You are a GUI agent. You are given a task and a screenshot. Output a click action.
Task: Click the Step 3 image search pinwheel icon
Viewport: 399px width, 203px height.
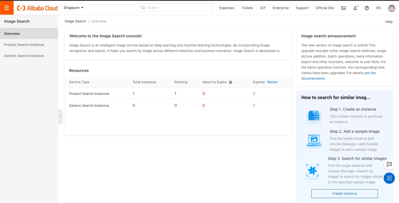coord(312,170)
